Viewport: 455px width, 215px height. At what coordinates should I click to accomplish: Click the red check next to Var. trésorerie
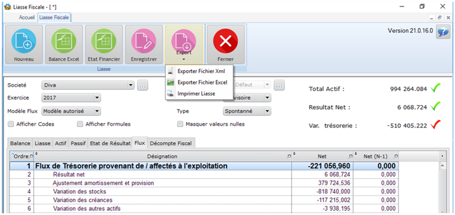pyautogui.click(x=436, y=125)
